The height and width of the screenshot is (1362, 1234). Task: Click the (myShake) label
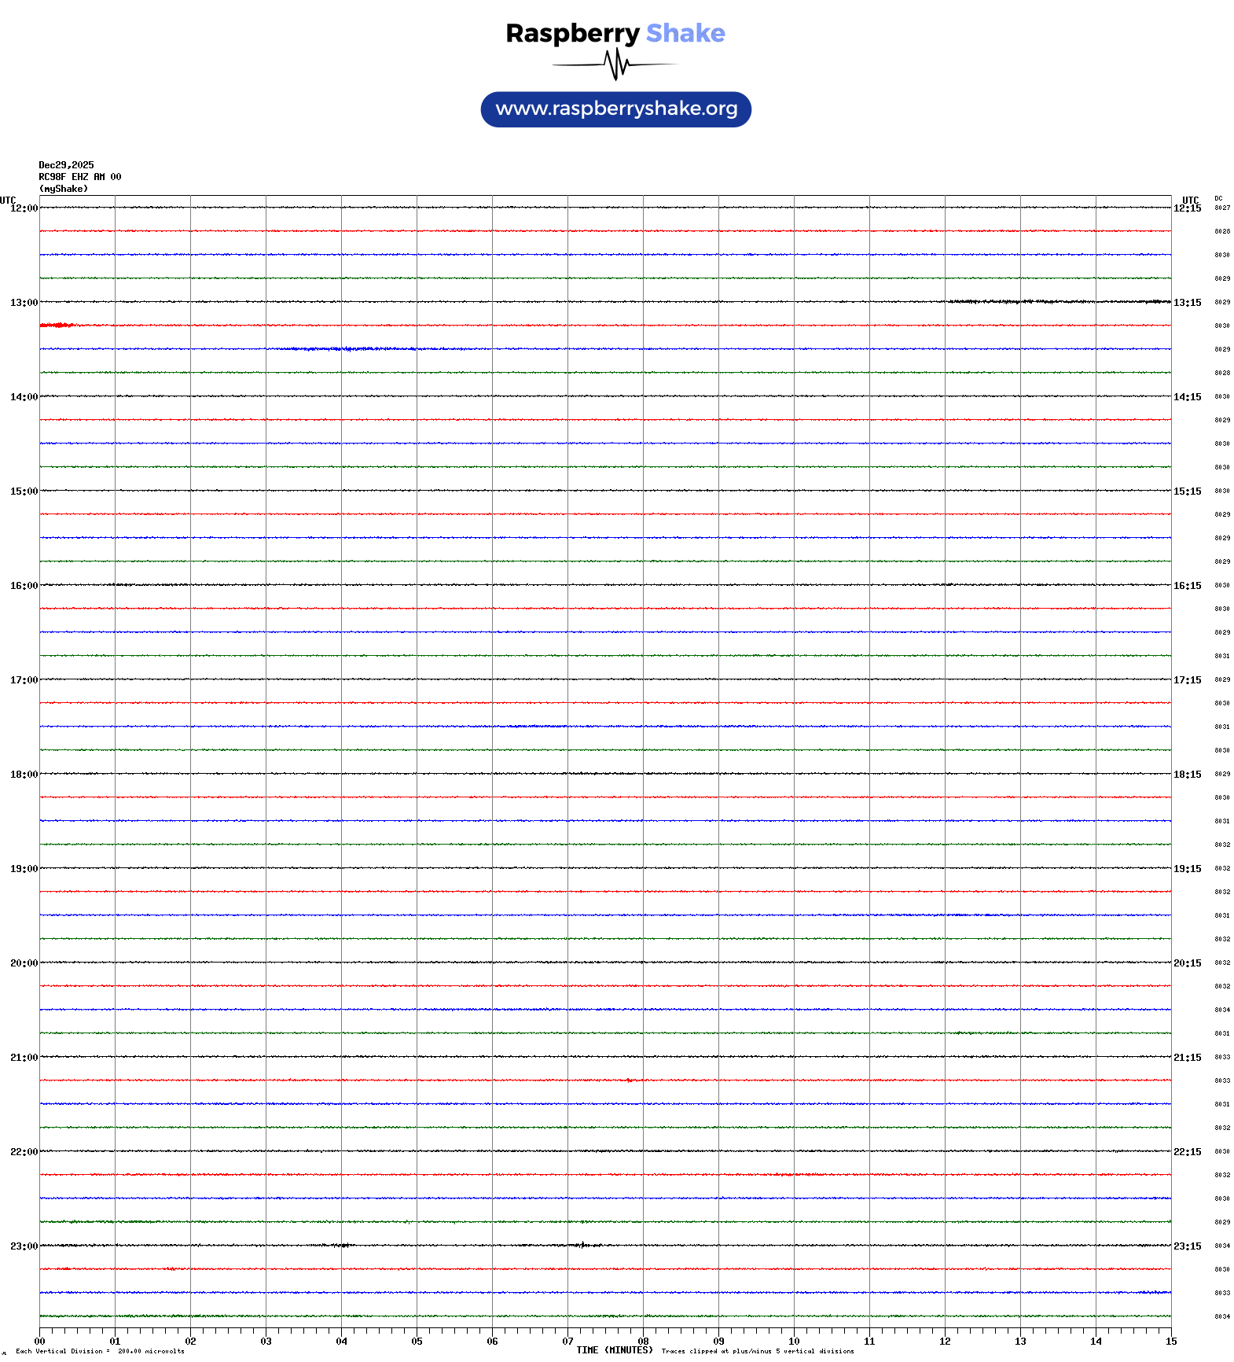coord(63,189)
